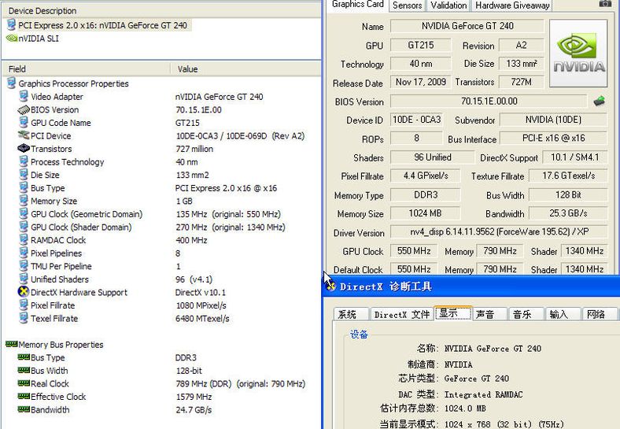Switch to the Sensors tab
Image resolution: width=620 pixels, height=429 pixels.
tap(408, 6)
